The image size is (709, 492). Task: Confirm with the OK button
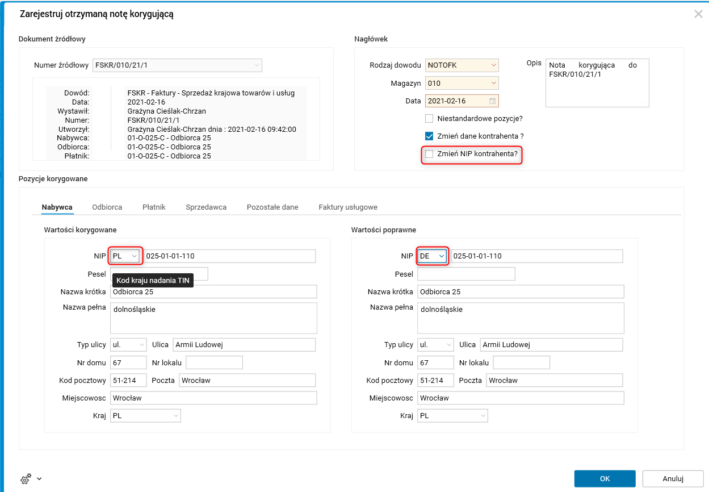click(x=605, y=479)
